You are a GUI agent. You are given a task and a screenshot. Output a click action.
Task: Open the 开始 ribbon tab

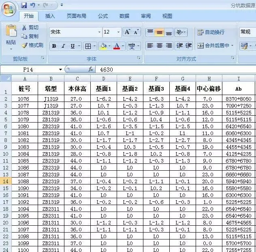pyautogui.click(x=29, y=16)
